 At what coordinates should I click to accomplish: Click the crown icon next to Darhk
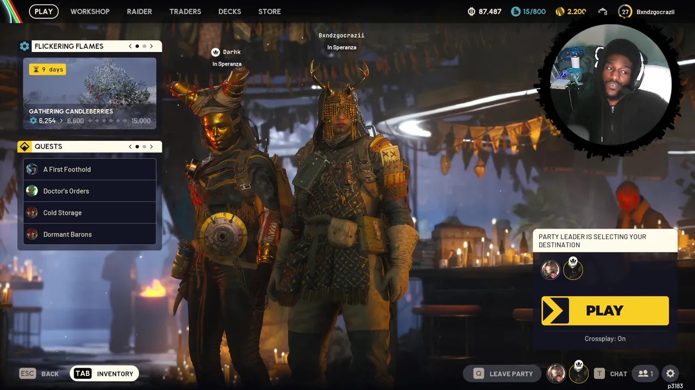[216, 52]
